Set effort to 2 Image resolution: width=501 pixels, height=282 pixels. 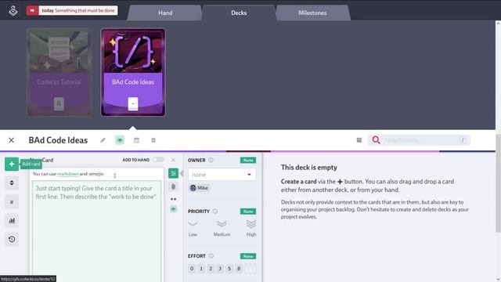point(211,269)
